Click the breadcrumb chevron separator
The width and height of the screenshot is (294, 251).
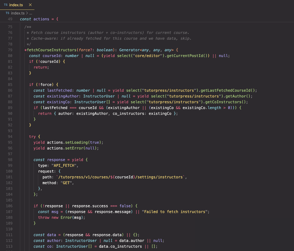coord(27,13)
